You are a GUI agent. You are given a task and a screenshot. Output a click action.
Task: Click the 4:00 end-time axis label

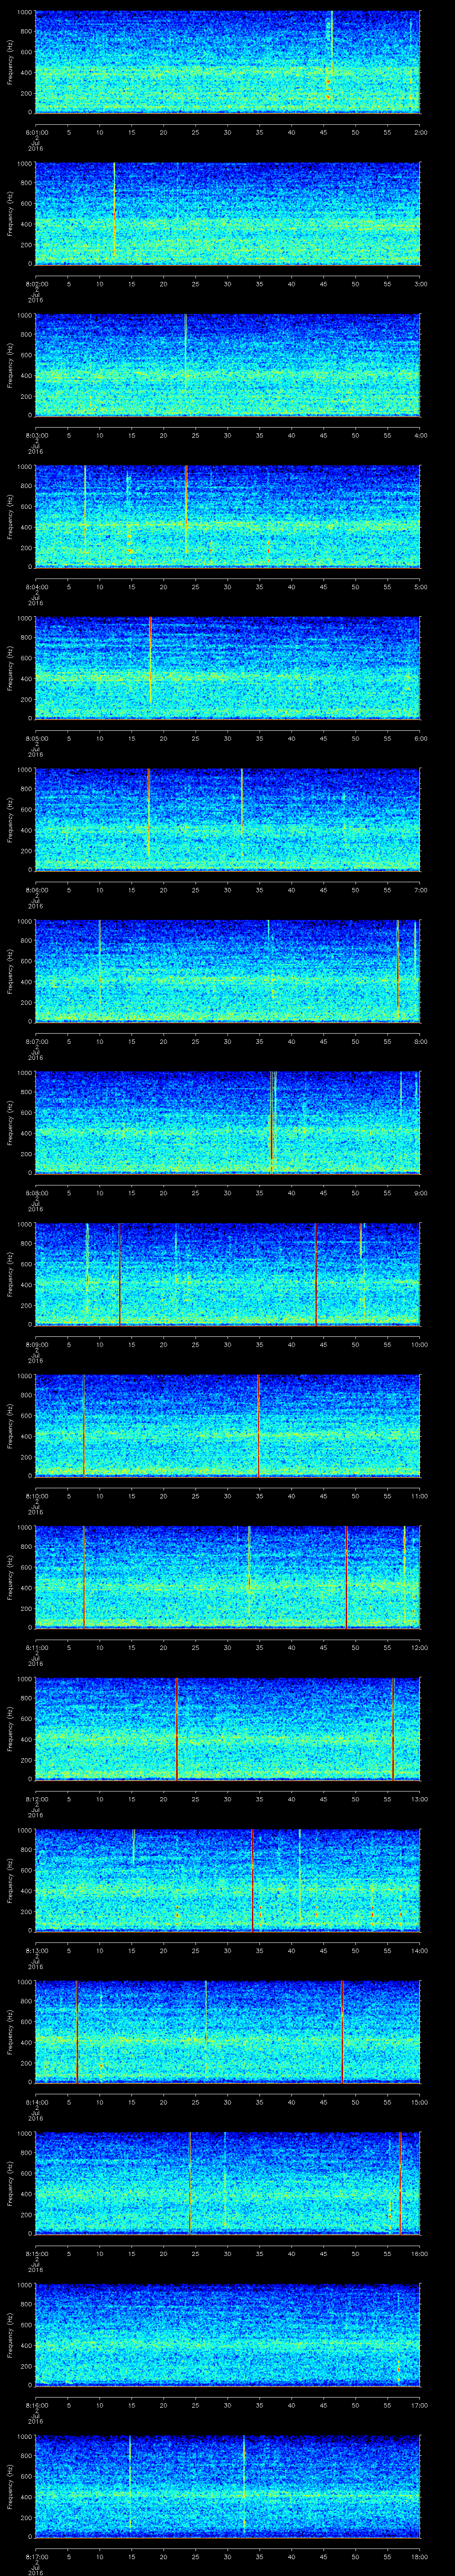[x=420, y=435]
